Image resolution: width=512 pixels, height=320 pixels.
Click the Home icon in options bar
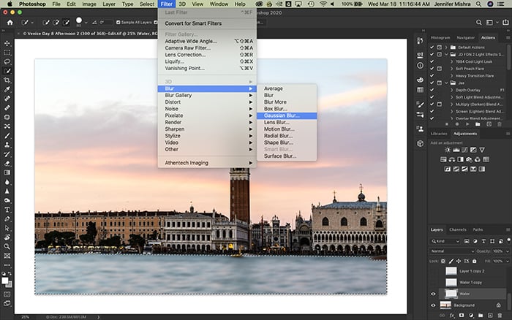click(10, 23)
